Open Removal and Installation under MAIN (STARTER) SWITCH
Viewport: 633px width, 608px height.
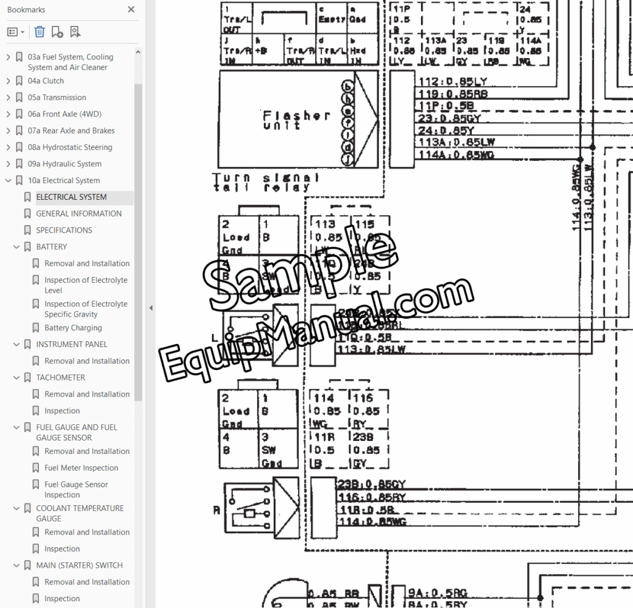(x=87, y=582)
